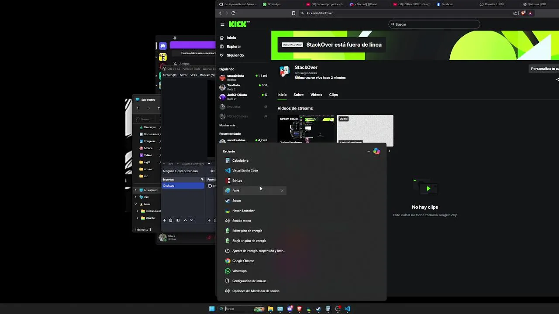Open Editar plan de energía
Image resolution: width=559 pixels, height=314 pixels.
pyautogui.click(x=255, y=231)
